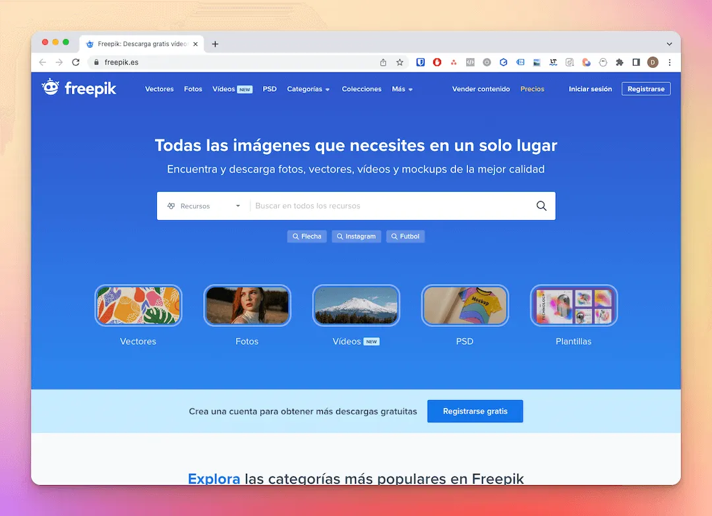Click the search magnifier in search box

pos(541,206)
